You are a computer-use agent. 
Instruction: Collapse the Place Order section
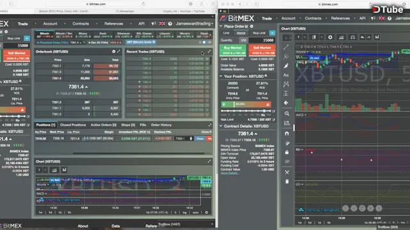220,26
